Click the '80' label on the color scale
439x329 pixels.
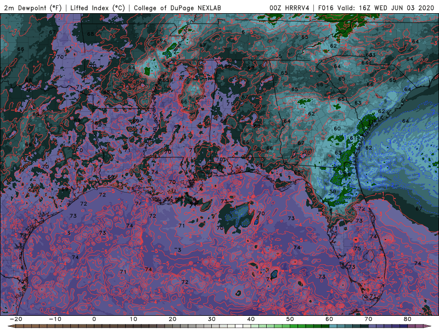click(408, 319)
